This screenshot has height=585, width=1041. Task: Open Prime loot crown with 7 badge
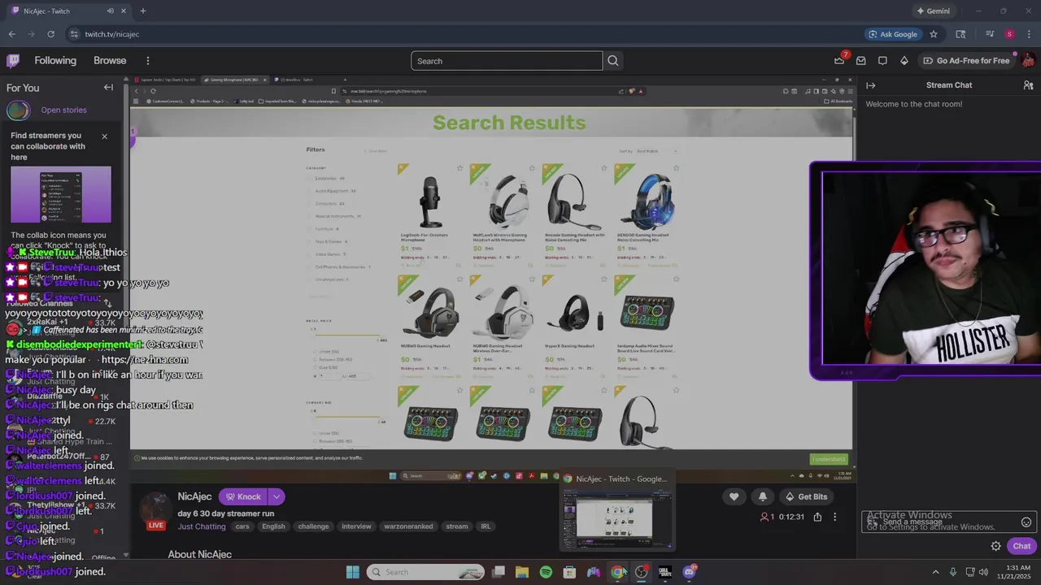pyautogui.click(x=839, y=60)
